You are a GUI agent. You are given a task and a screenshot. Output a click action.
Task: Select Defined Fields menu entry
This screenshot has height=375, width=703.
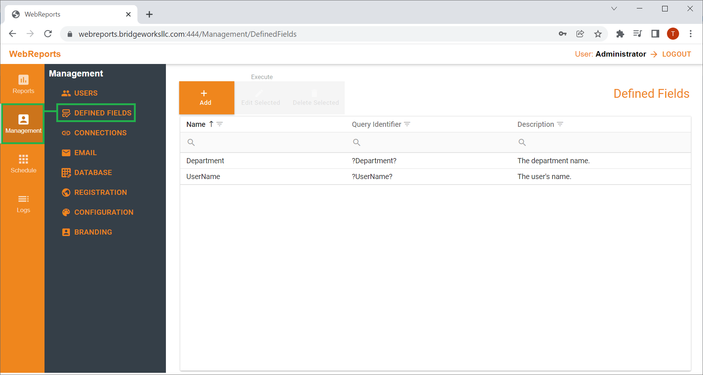96,113
